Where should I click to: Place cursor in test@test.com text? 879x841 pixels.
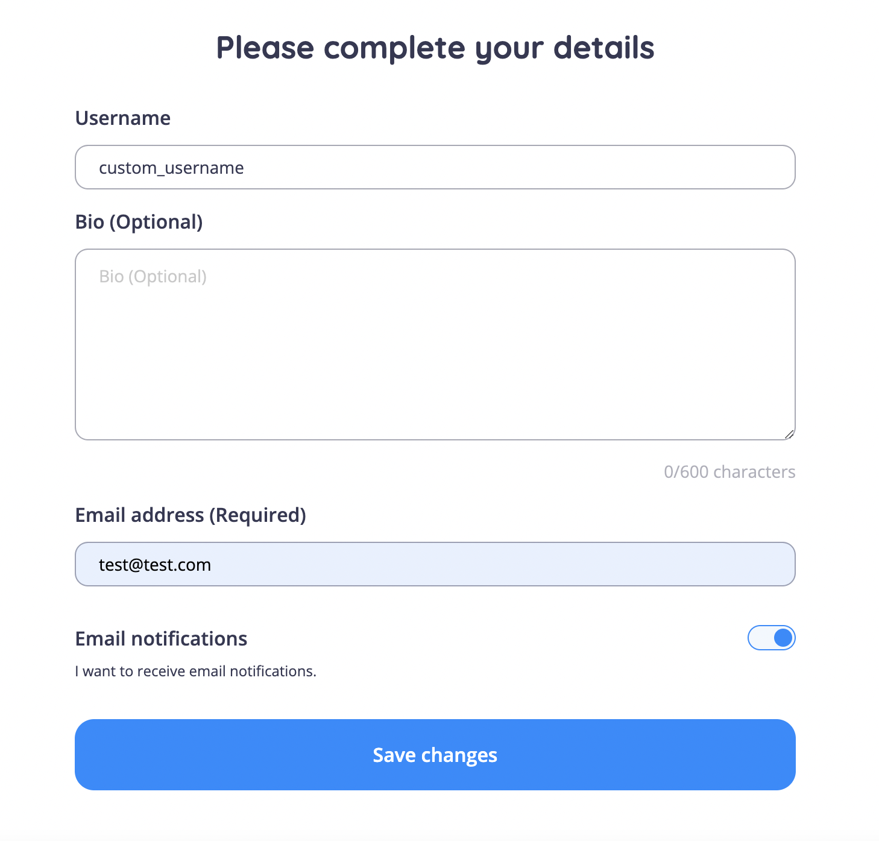pos(155,565)
